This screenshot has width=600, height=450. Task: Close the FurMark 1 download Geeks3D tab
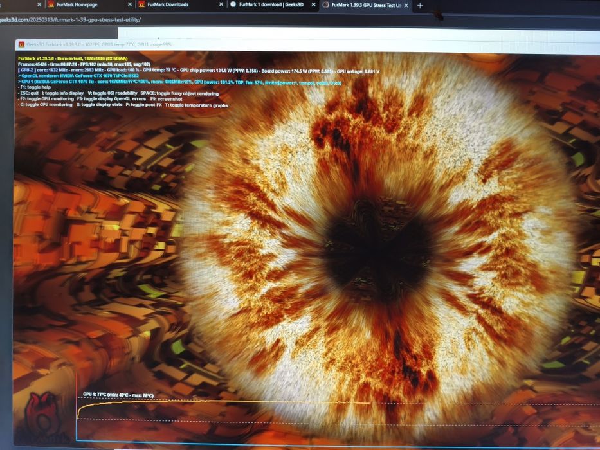313,5
